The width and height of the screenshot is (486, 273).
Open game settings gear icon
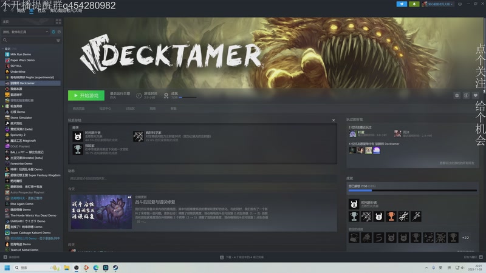(457, 96)
